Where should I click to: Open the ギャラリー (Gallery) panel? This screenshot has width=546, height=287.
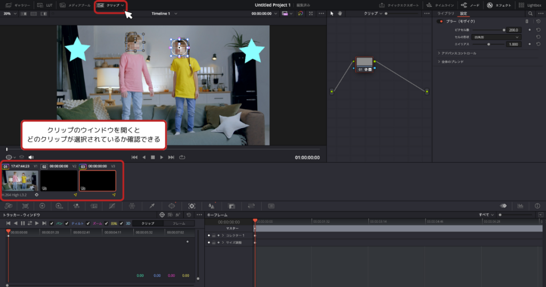(x=18, y=5)
